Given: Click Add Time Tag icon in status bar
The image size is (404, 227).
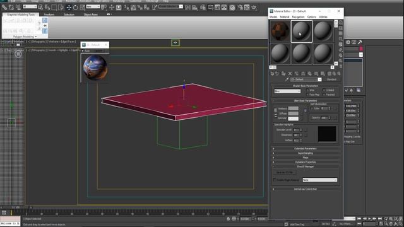Looking at the screenshot, I should [286, 224].
